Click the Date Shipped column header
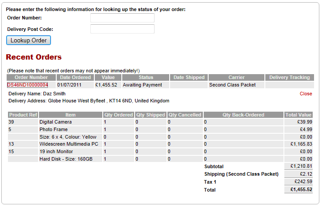The height and width of the screenshot is (207, 322). click(189, 78)
